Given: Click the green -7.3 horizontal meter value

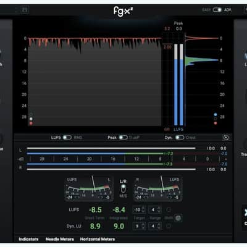Looking at the screenshot, I should (169, 164).
